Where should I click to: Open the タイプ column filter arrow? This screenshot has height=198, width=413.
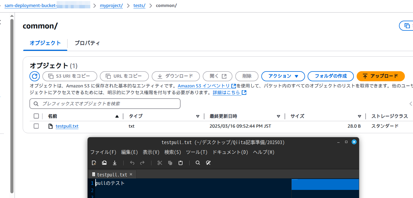198,116
